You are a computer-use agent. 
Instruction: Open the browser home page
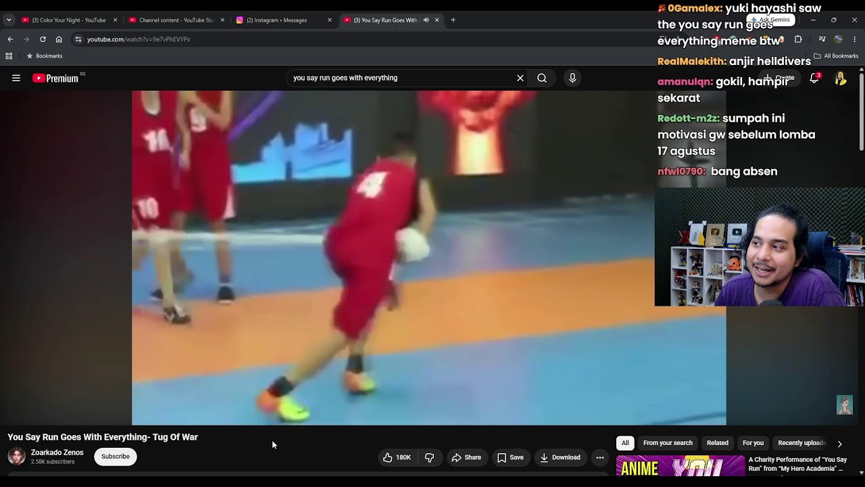pos(59,39)
